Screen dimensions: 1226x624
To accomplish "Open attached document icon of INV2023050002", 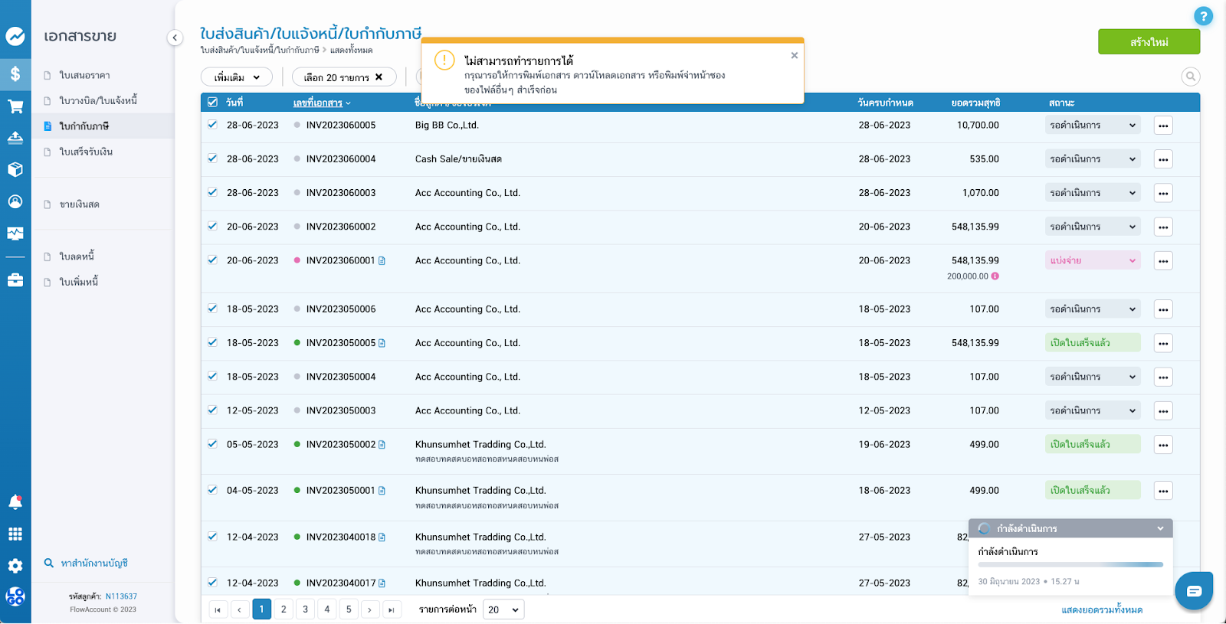I will click(x=382, y=445).
